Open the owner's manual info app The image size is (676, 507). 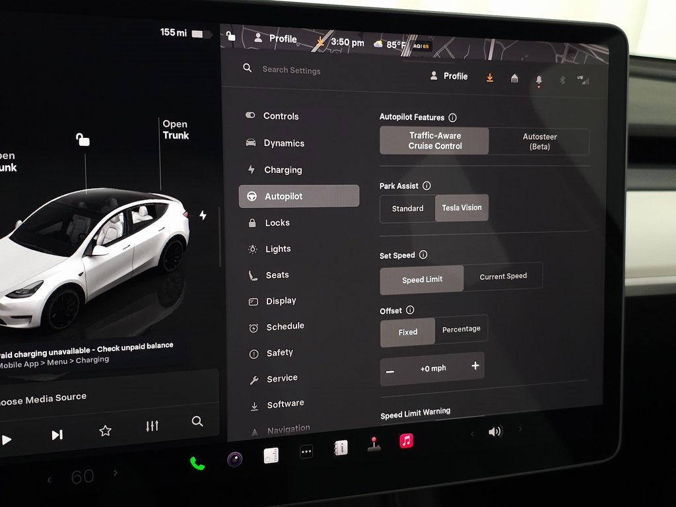[341, 448]
